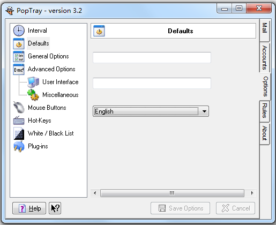Click the Advanced Options icon
Viewport: 276px width, 225px height.
(x=19, y=69)
